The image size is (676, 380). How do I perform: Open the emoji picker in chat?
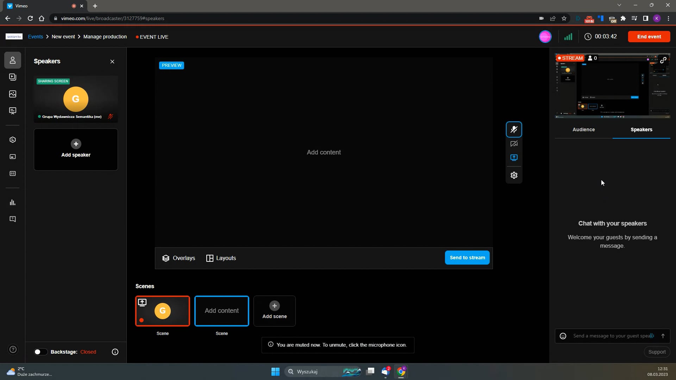pos(563,336)
